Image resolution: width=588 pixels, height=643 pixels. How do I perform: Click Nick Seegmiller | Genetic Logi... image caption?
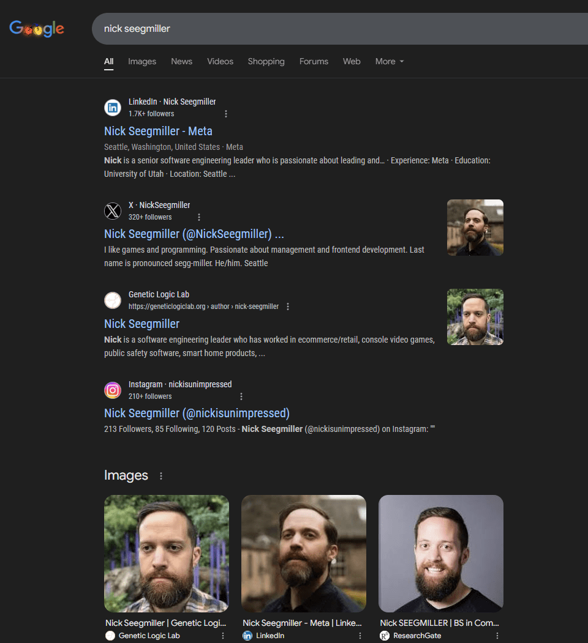pyautogui.click(x=166, y=623)
